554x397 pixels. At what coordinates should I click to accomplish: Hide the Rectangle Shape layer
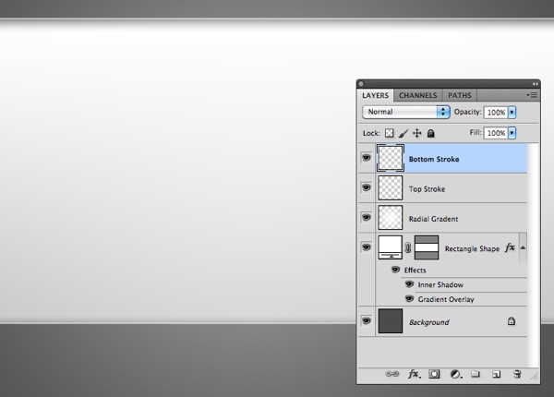(367, 247)
